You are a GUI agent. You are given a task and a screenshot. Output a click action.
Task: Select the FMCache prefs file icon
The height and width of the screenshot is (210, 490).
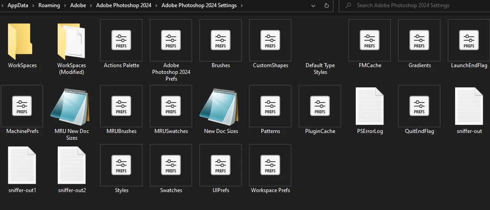tap(370, 40)
